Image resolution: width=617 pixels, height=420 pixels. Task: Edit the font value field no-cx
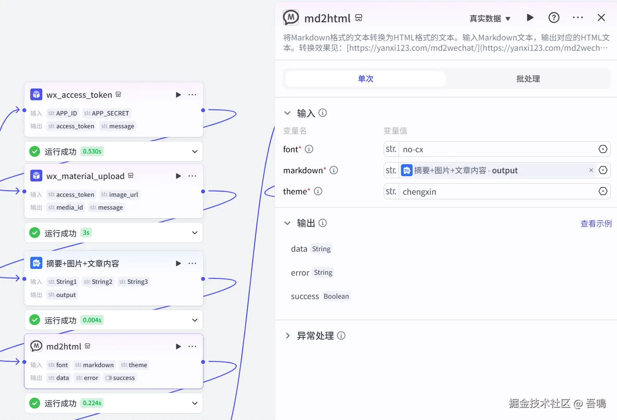[497, 149]
